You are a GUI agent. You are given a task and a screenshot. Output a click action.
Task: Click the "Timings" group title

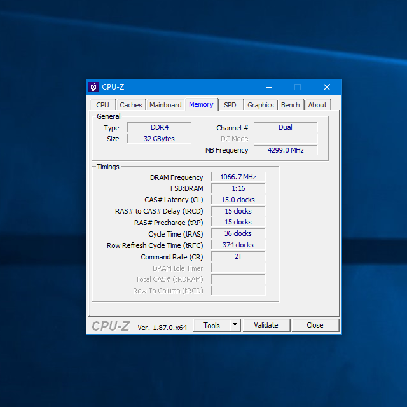tap(108, 167)
